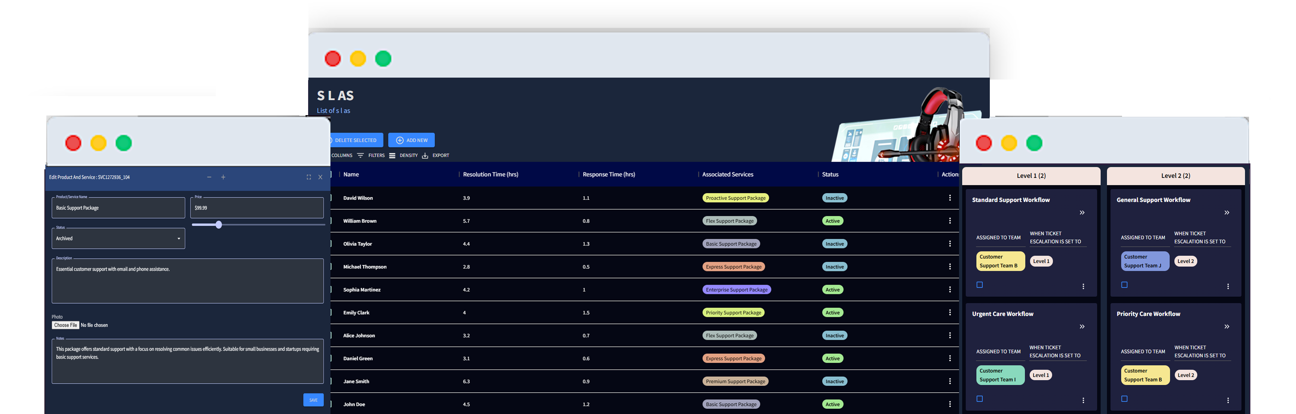Viewport: 1296px width, 414px height.
Task: Sort by the Status column header
Action: tap(830, 175)
